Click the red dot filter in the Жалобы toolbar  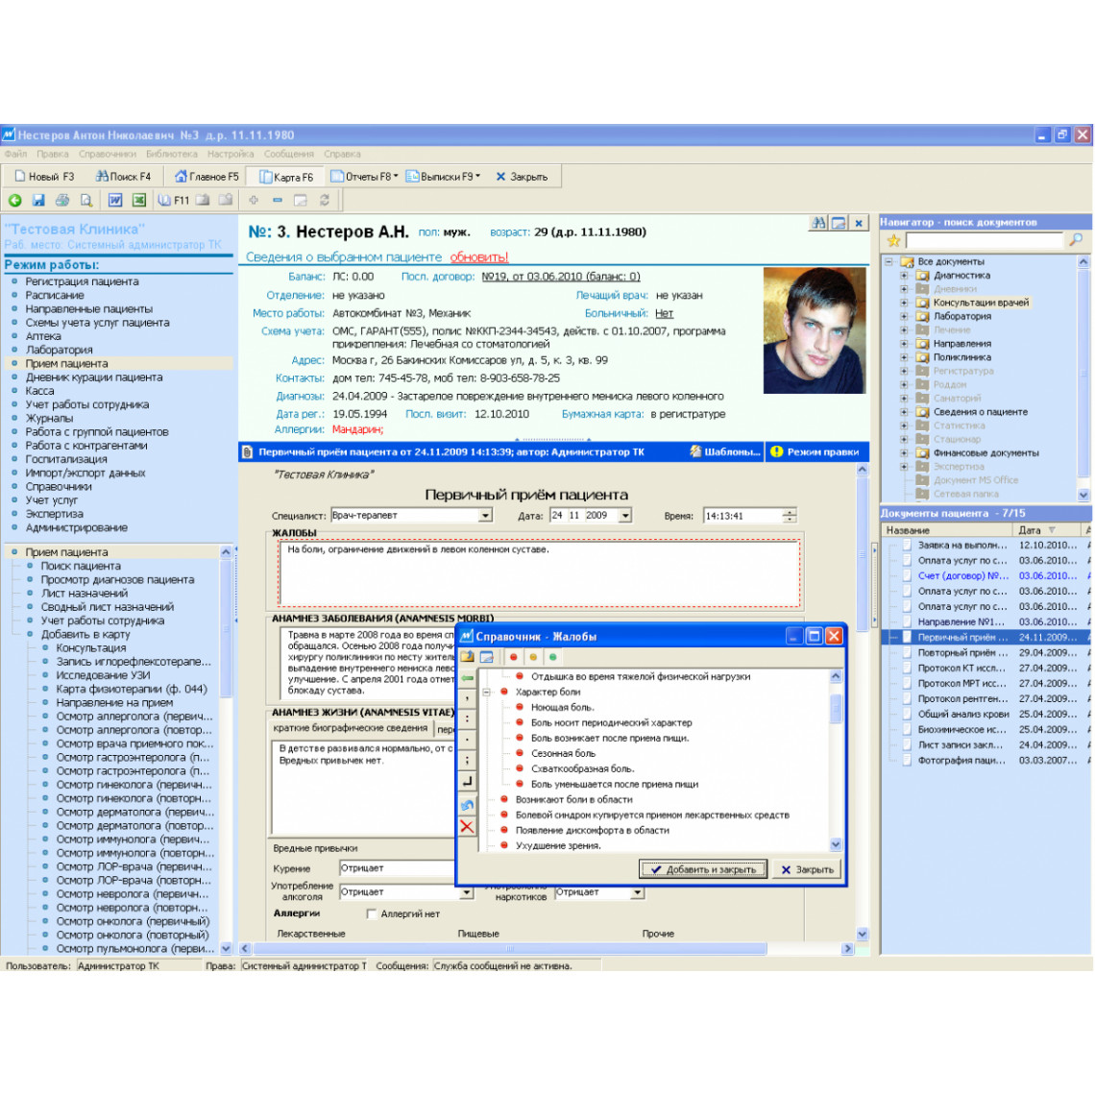pos(513,657)
